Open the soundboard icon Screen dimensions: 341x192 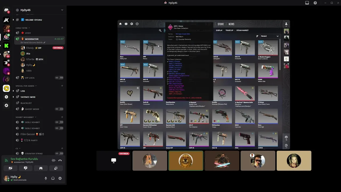56,168
